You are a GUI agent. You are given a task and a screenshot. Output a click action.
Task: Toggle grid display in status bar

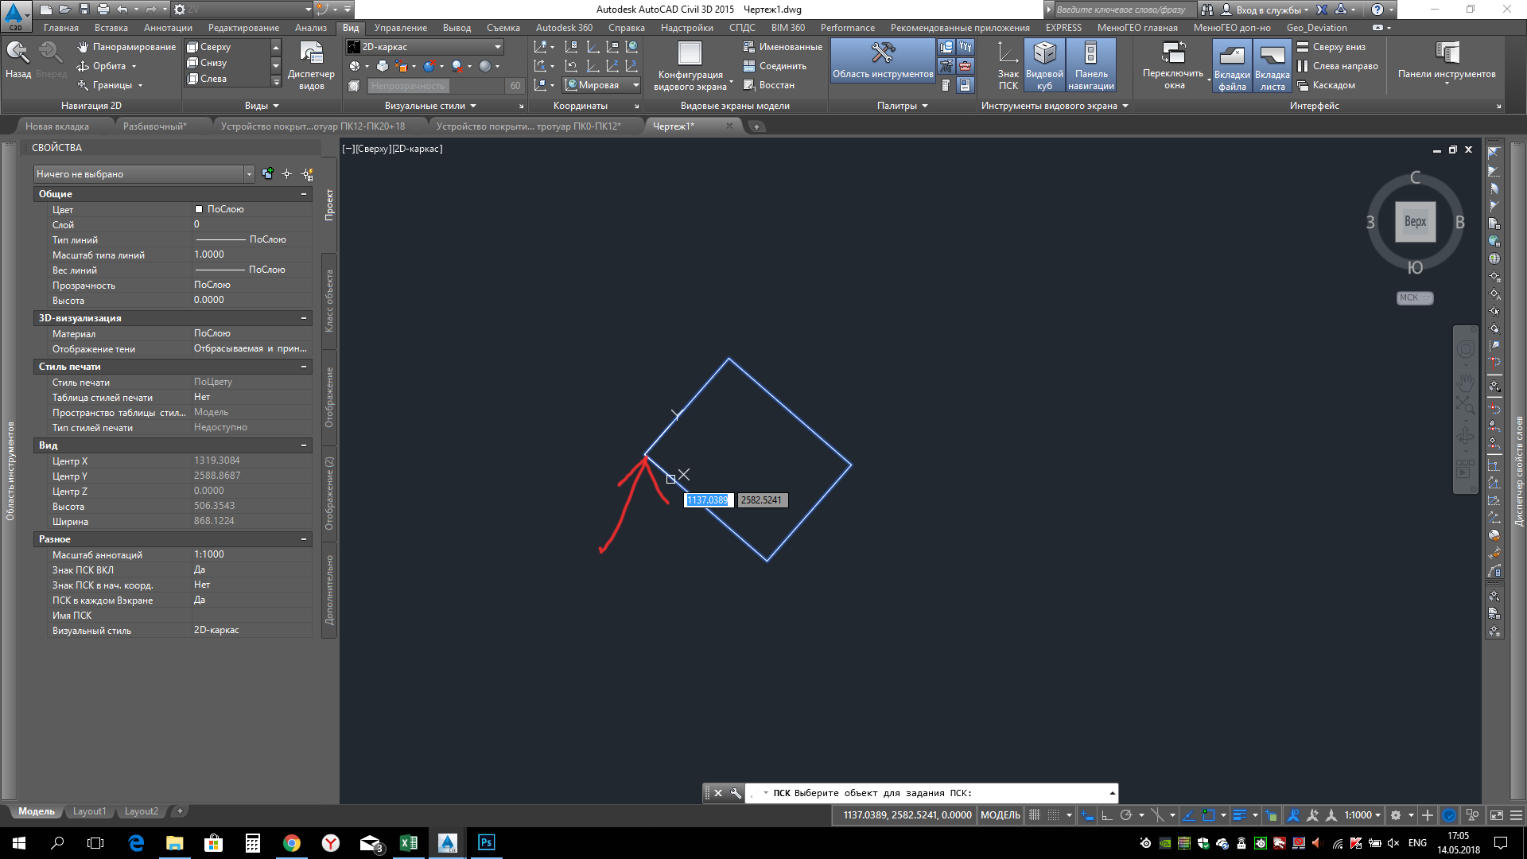pyautogui.click(x=1035, y=815)
